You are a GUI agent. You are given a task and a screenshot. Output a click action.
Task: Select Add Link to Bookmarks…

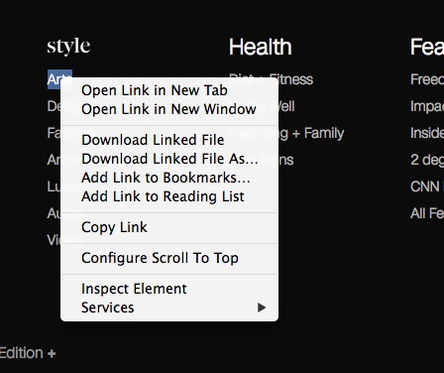click(169, 178)
